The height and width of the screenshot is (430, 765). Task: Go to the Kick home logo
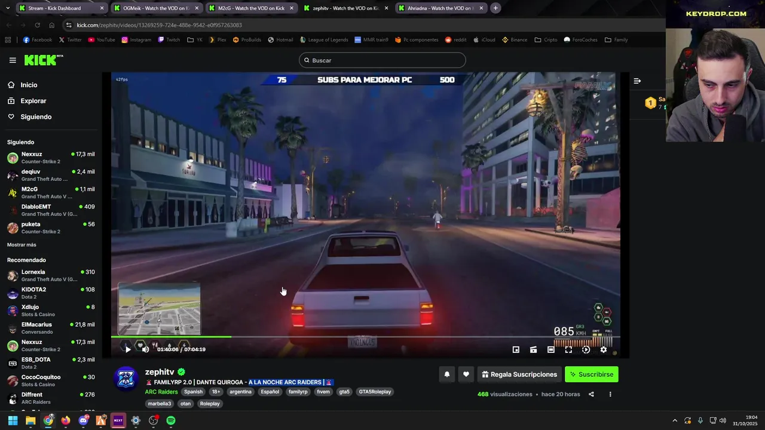[44, 60]
